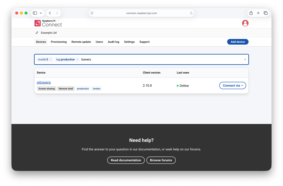Open the pitowers device link
The image size is (283, 186).
tap(44, 82)
